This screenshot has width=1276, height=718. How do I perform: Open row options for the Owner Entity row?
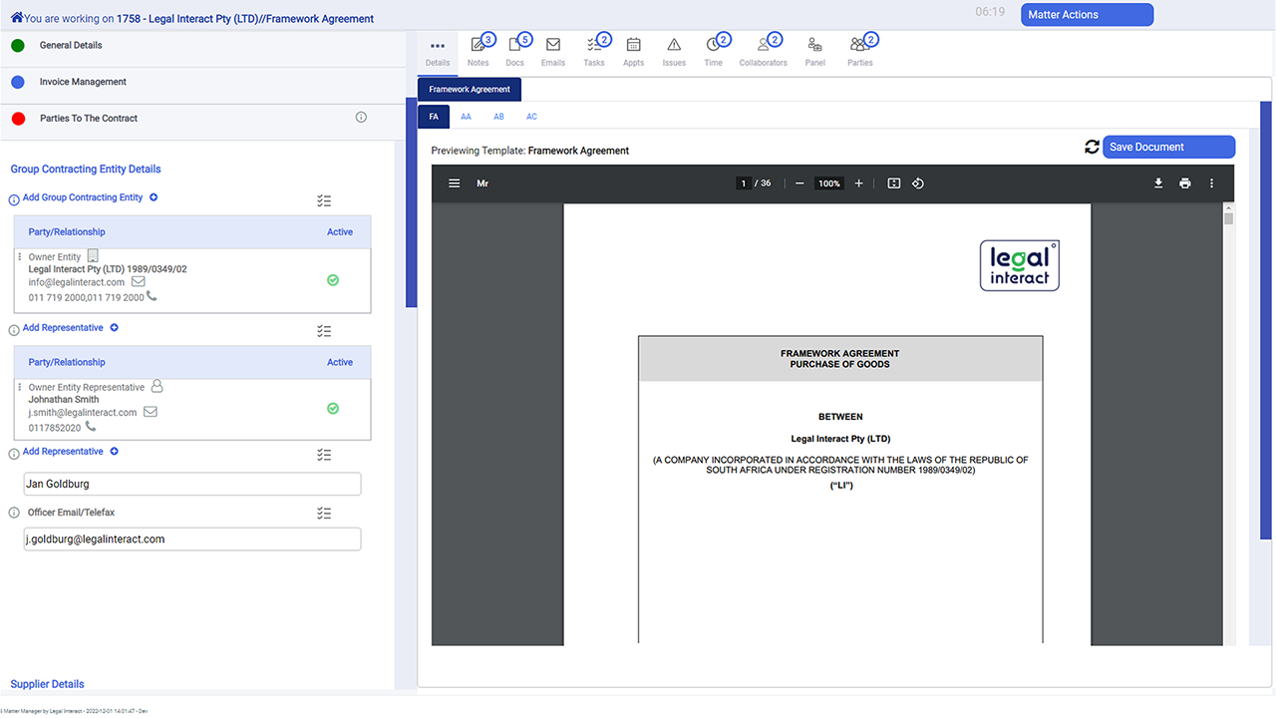[20, 257]
